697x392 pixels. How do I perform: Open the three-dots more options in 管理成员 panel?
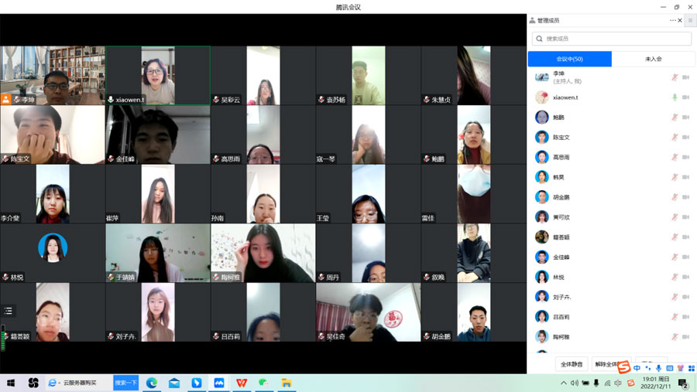[x=672, y=20]
